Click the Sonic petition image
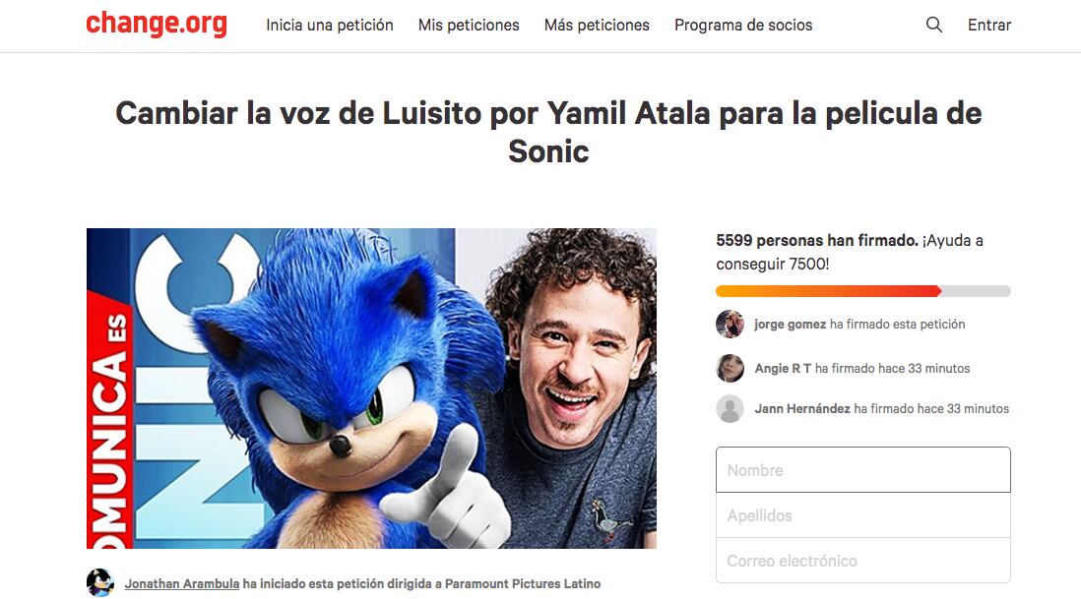This screenshot has height=599, width=1081. [371, 389]
